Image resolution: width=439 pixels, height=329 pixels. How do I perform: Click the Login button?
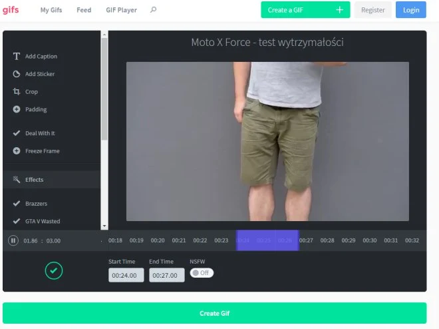coord(411,10)
